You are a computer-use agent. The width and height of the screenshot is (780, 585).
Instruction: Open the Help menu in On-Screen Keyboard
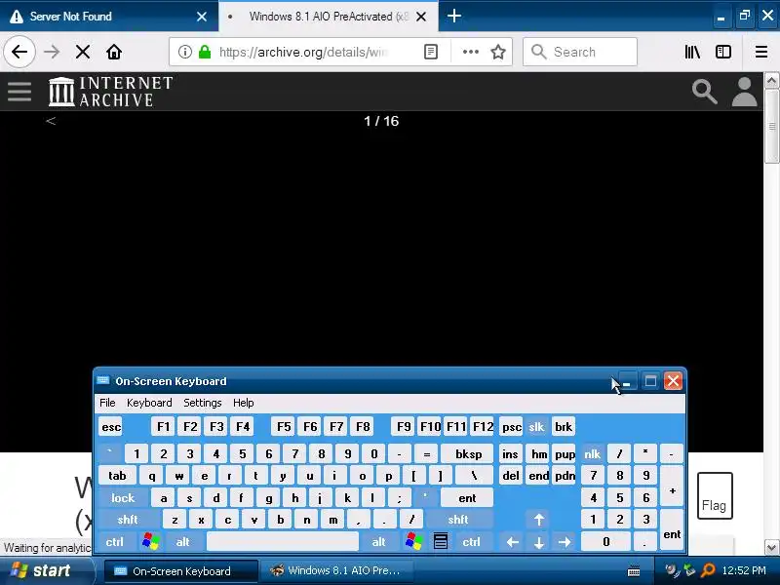point(243,403)
